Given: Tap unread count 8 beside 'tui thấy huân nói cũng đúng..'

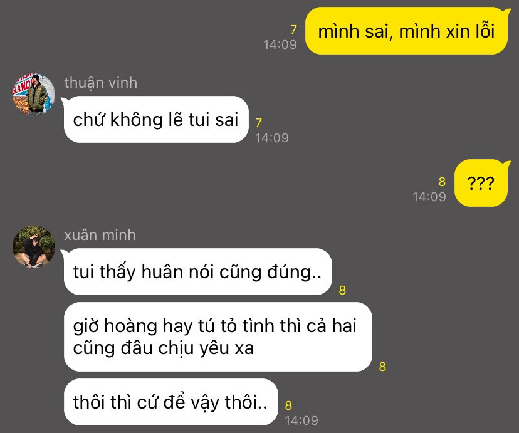Looking at the screenshot, I should tap(342, 290).
